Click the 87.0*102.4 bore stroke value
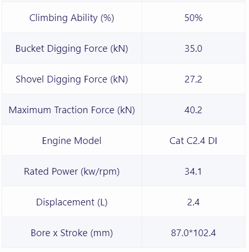Screen dimensions: 249x252 coord(193,233)
